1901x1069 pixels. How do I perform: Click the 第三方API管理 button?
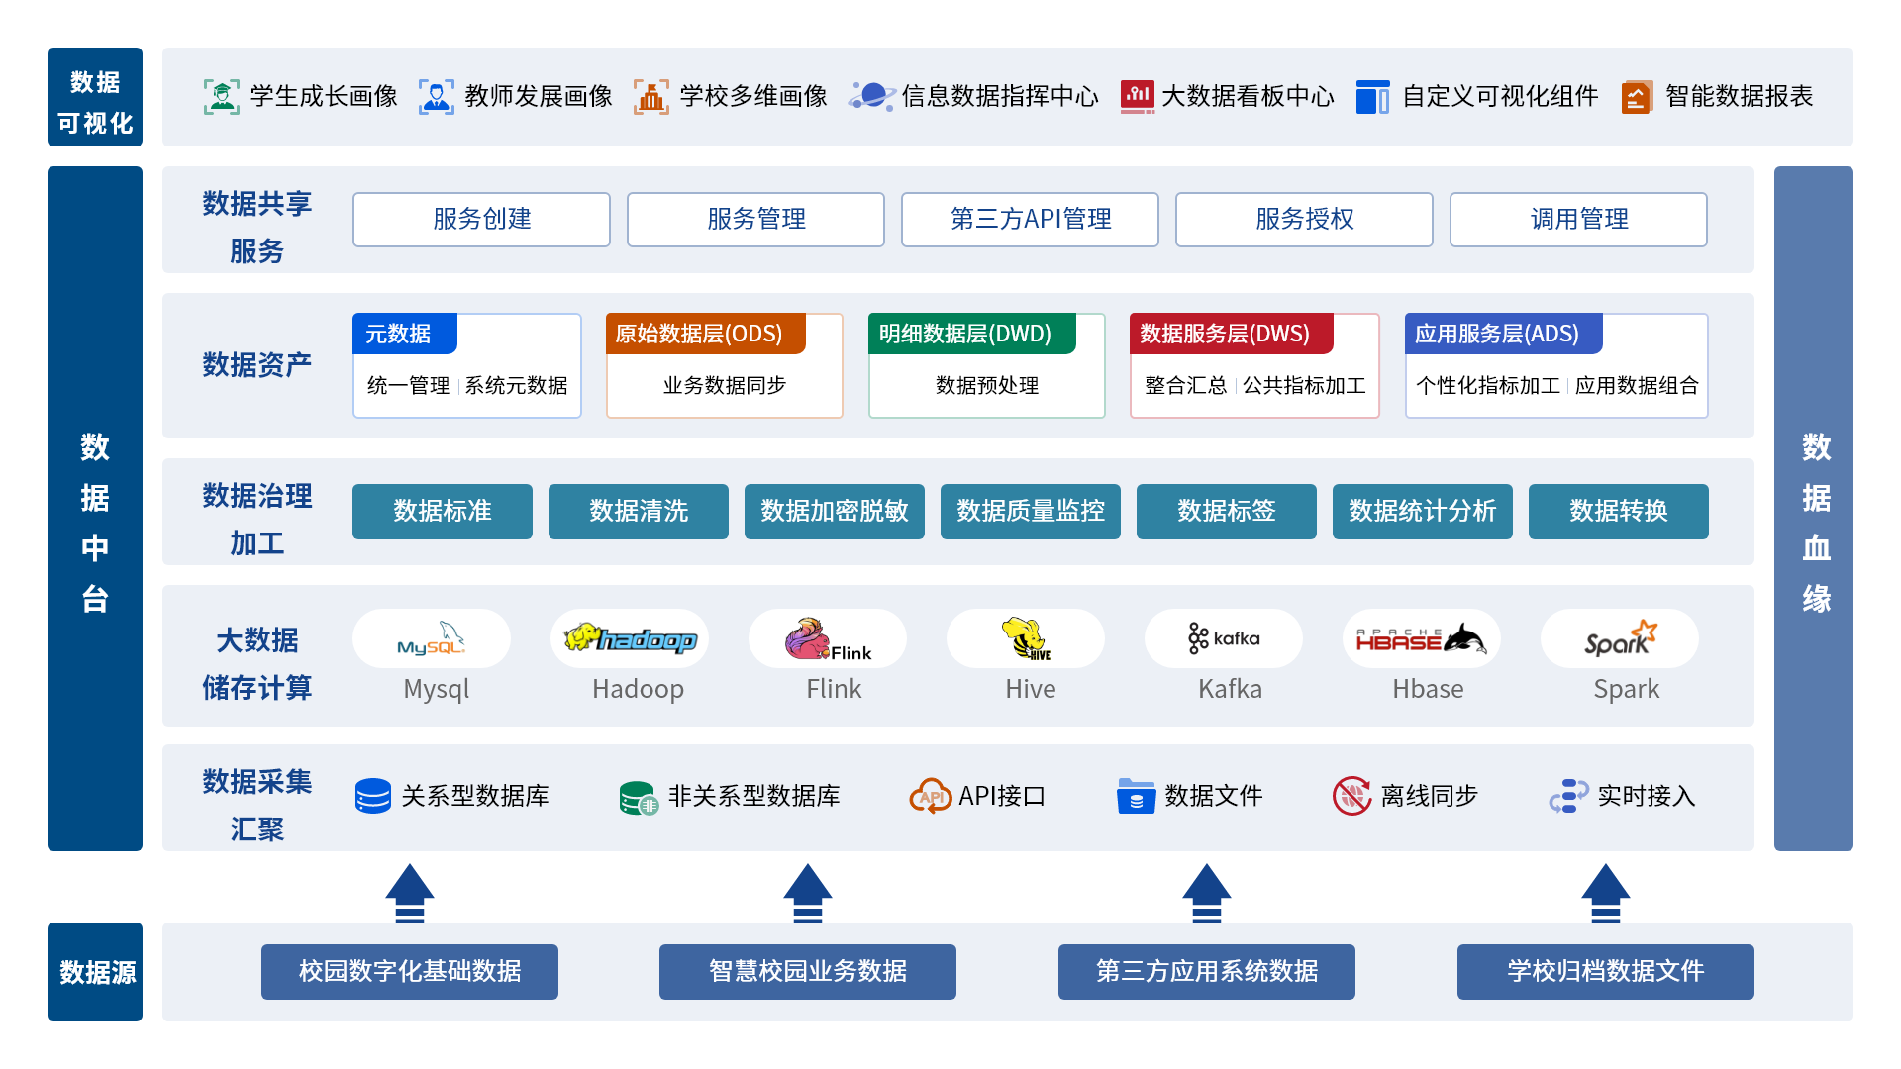1030,220
